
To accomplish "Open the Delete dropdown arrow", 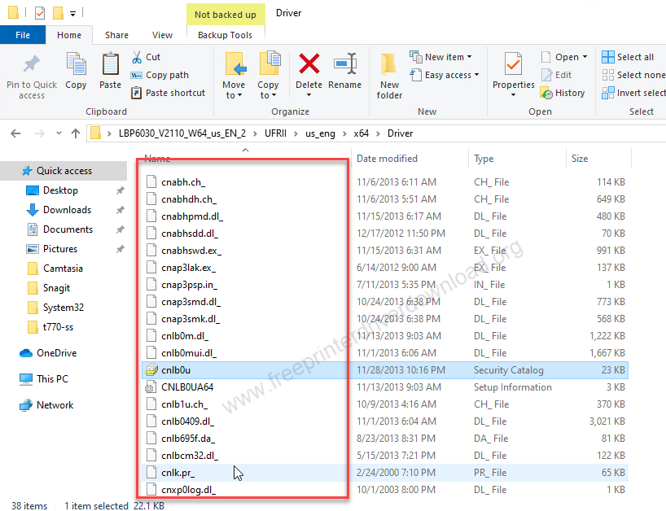I will (x=309, y=95).
